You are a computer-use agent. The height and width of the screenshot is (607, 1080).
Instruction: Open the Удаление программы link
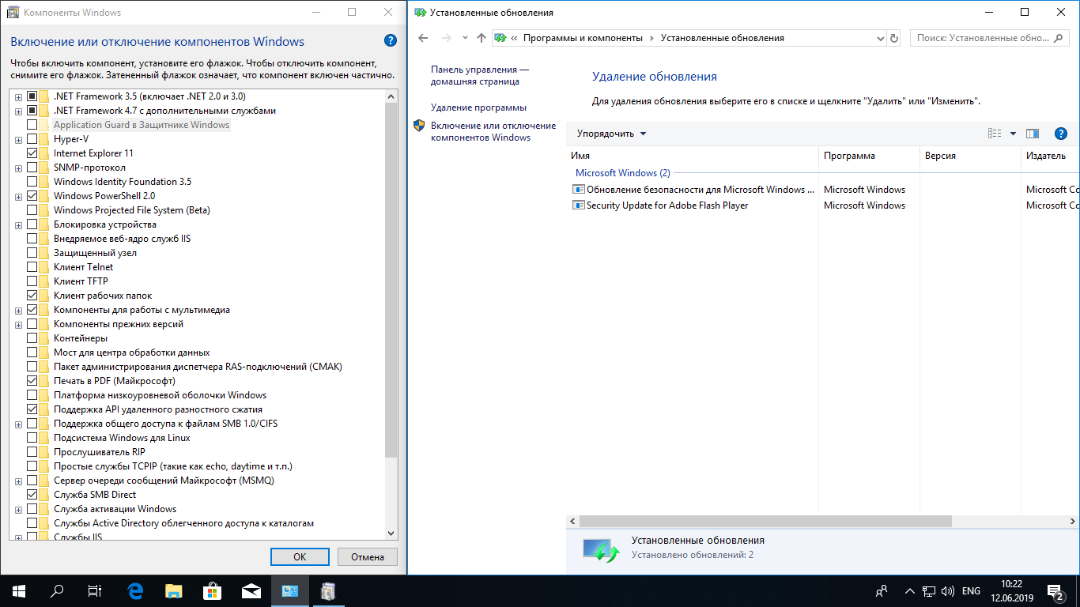[478, 107]
